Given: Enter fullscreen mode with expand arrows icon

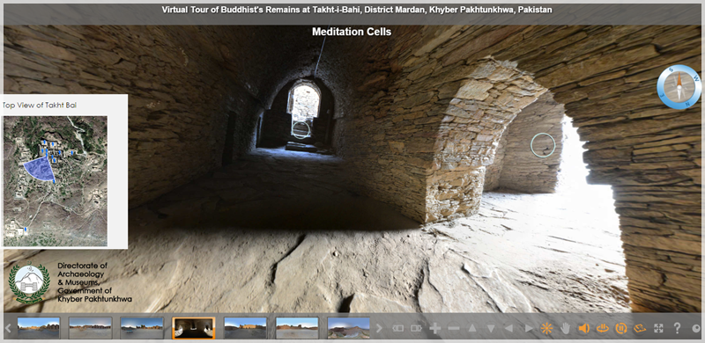Looking at the screenshot, I should (658, 328).
